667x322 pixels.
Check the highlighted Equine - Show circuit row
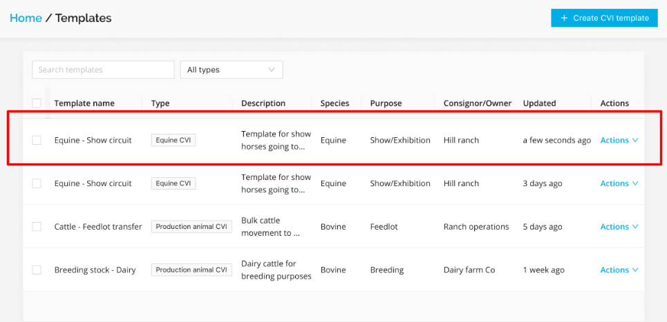[x=37, y=140]
